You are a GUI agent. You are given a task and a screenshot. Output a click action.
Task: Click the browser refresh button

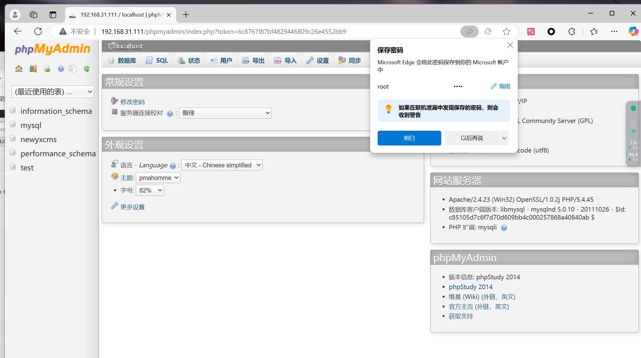pos(38,31)
